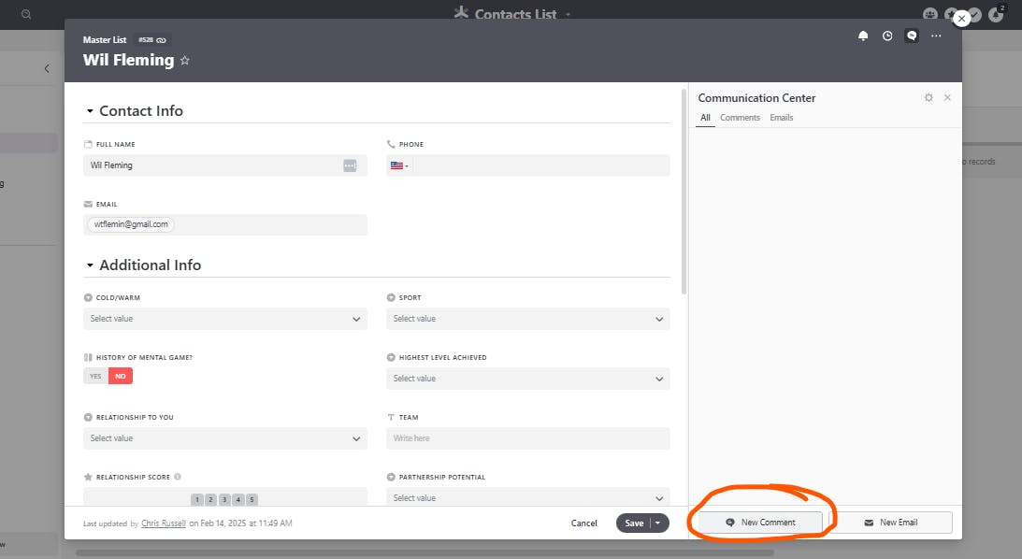Open Communication Center settings gear

click(x=928, y=98)
